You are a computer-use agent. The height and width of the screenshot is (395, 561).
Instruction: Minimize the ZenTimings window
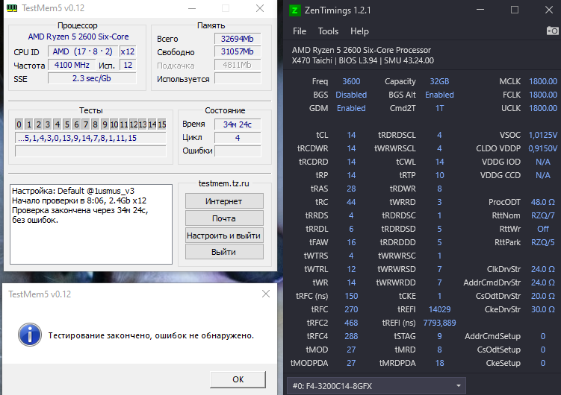pos(480,10)
